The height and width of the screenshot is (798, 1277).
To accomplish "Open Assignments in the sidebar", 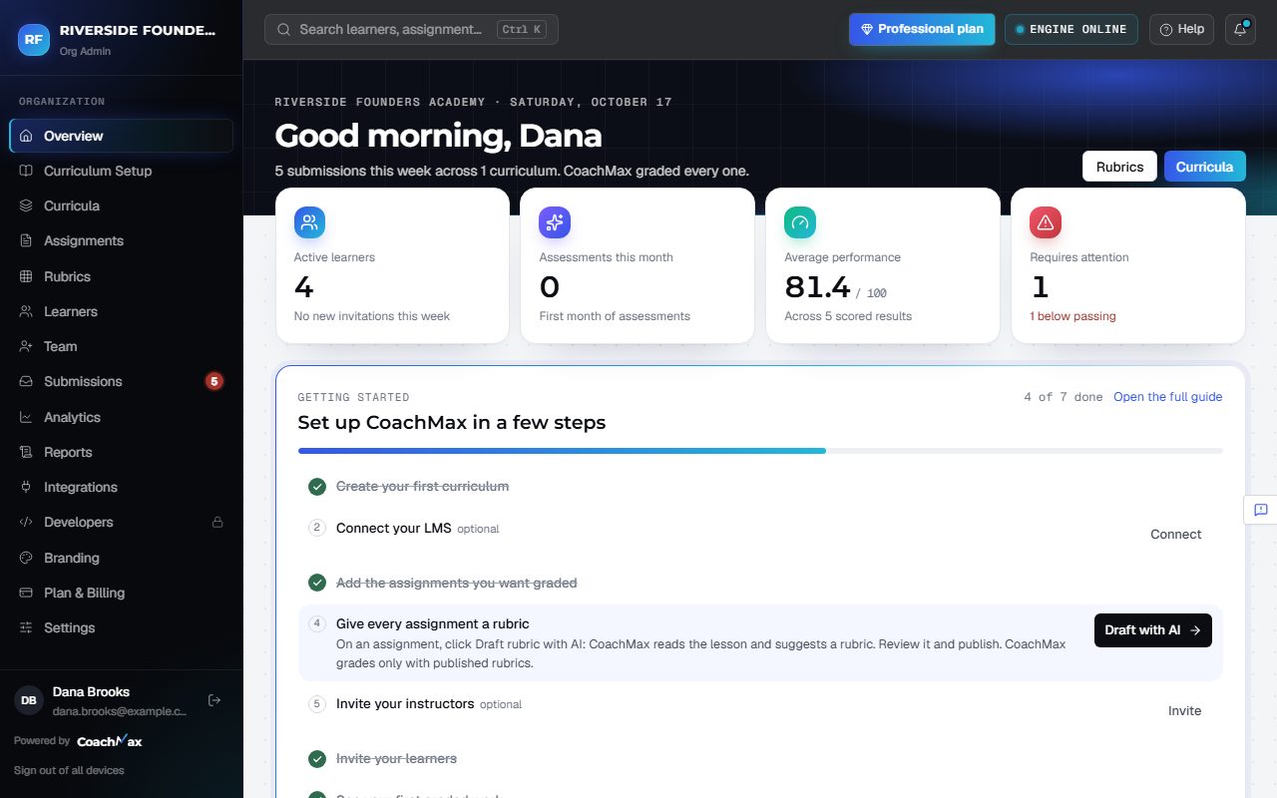I will coord(121,240).
